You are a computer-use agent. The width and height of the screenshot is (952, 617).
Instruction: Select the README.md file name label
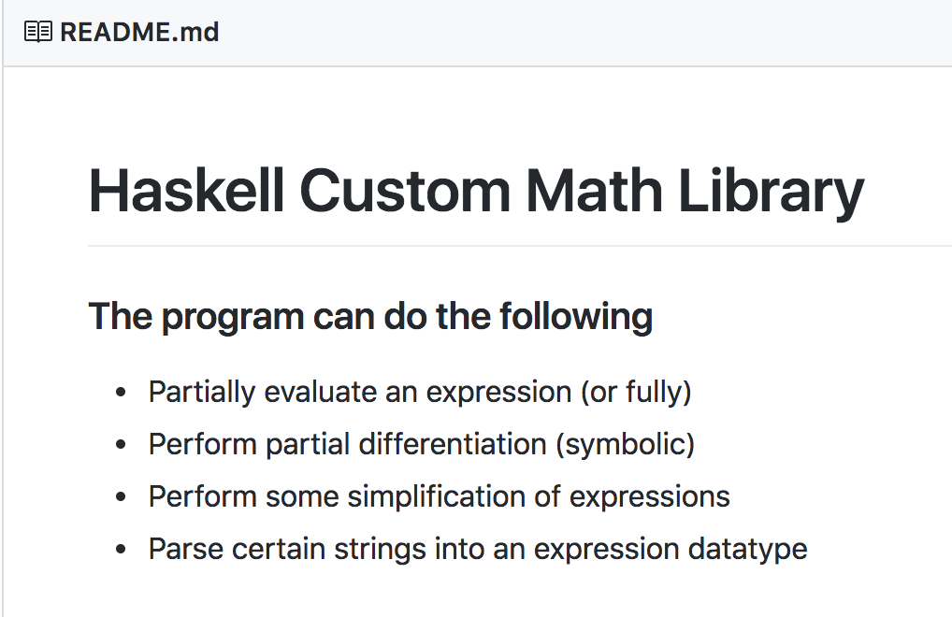click(x=139, y=32)
